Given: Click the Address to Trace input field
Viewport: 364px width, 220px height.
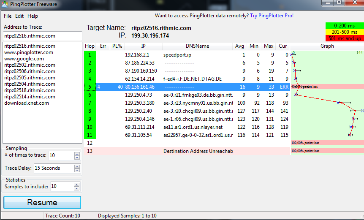Looking at the screenshot, I should click(x=43, y=36).
